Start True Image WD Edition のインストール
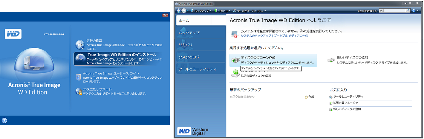Screen dimensions: 424x139 coord(122,55)
